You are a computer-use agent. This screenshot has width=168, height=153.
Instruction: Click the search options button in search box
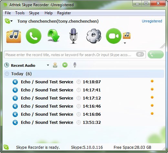[x=140, y=54]
